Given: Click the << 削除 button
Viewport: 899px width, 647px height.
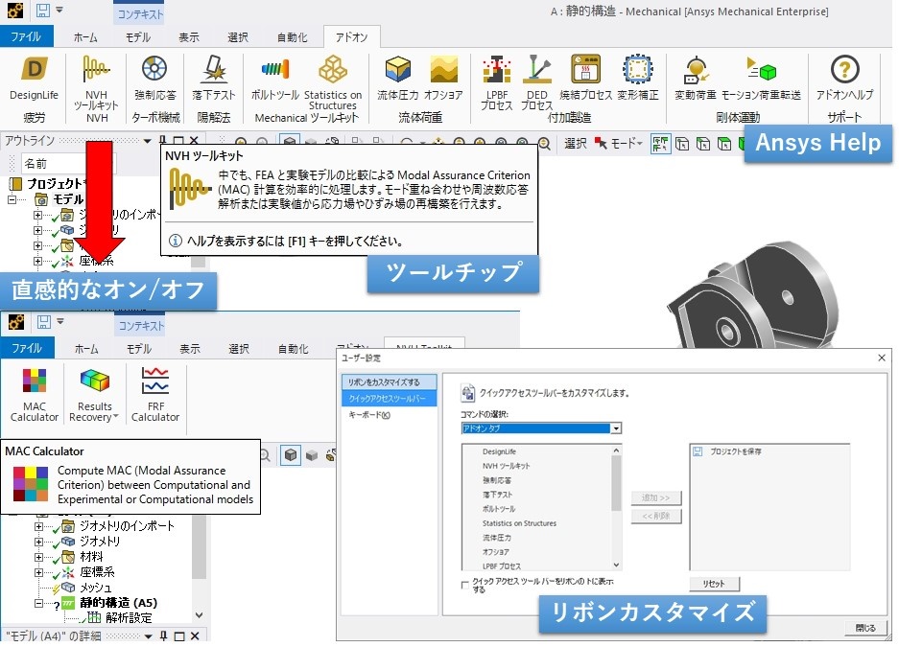Looking at the screenshot, I should click(656, 516).
